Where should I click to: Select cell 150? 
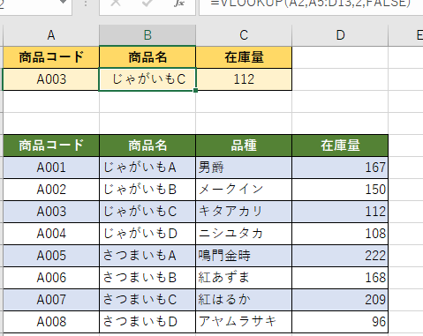[x=340, y=190]
